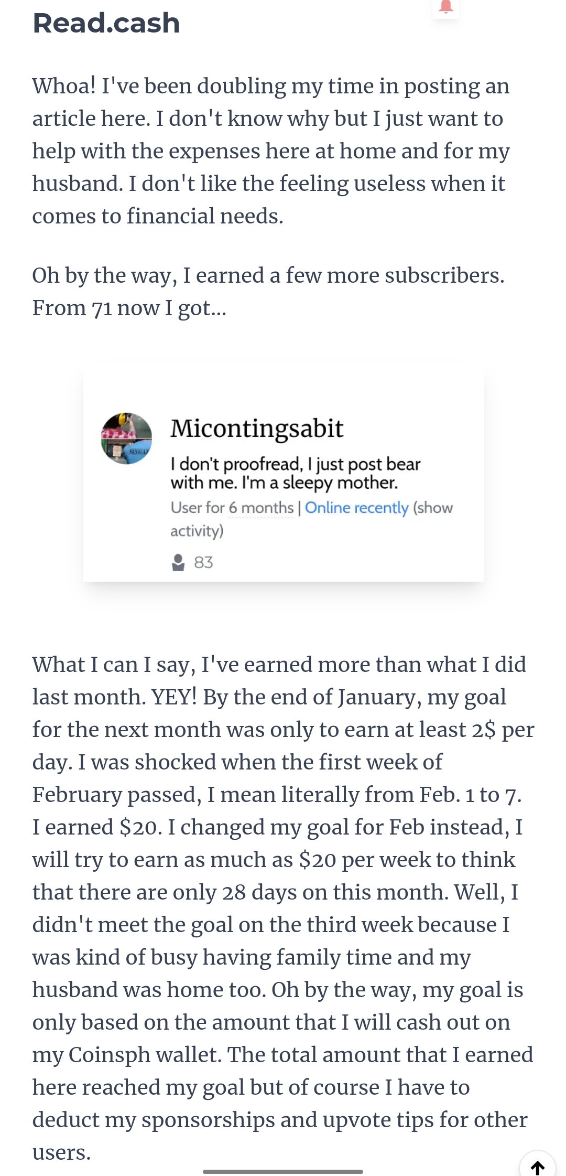This screenshot has width=566, height=1176.
Task: Click the '(show' activity text
Action: point(433,508)
